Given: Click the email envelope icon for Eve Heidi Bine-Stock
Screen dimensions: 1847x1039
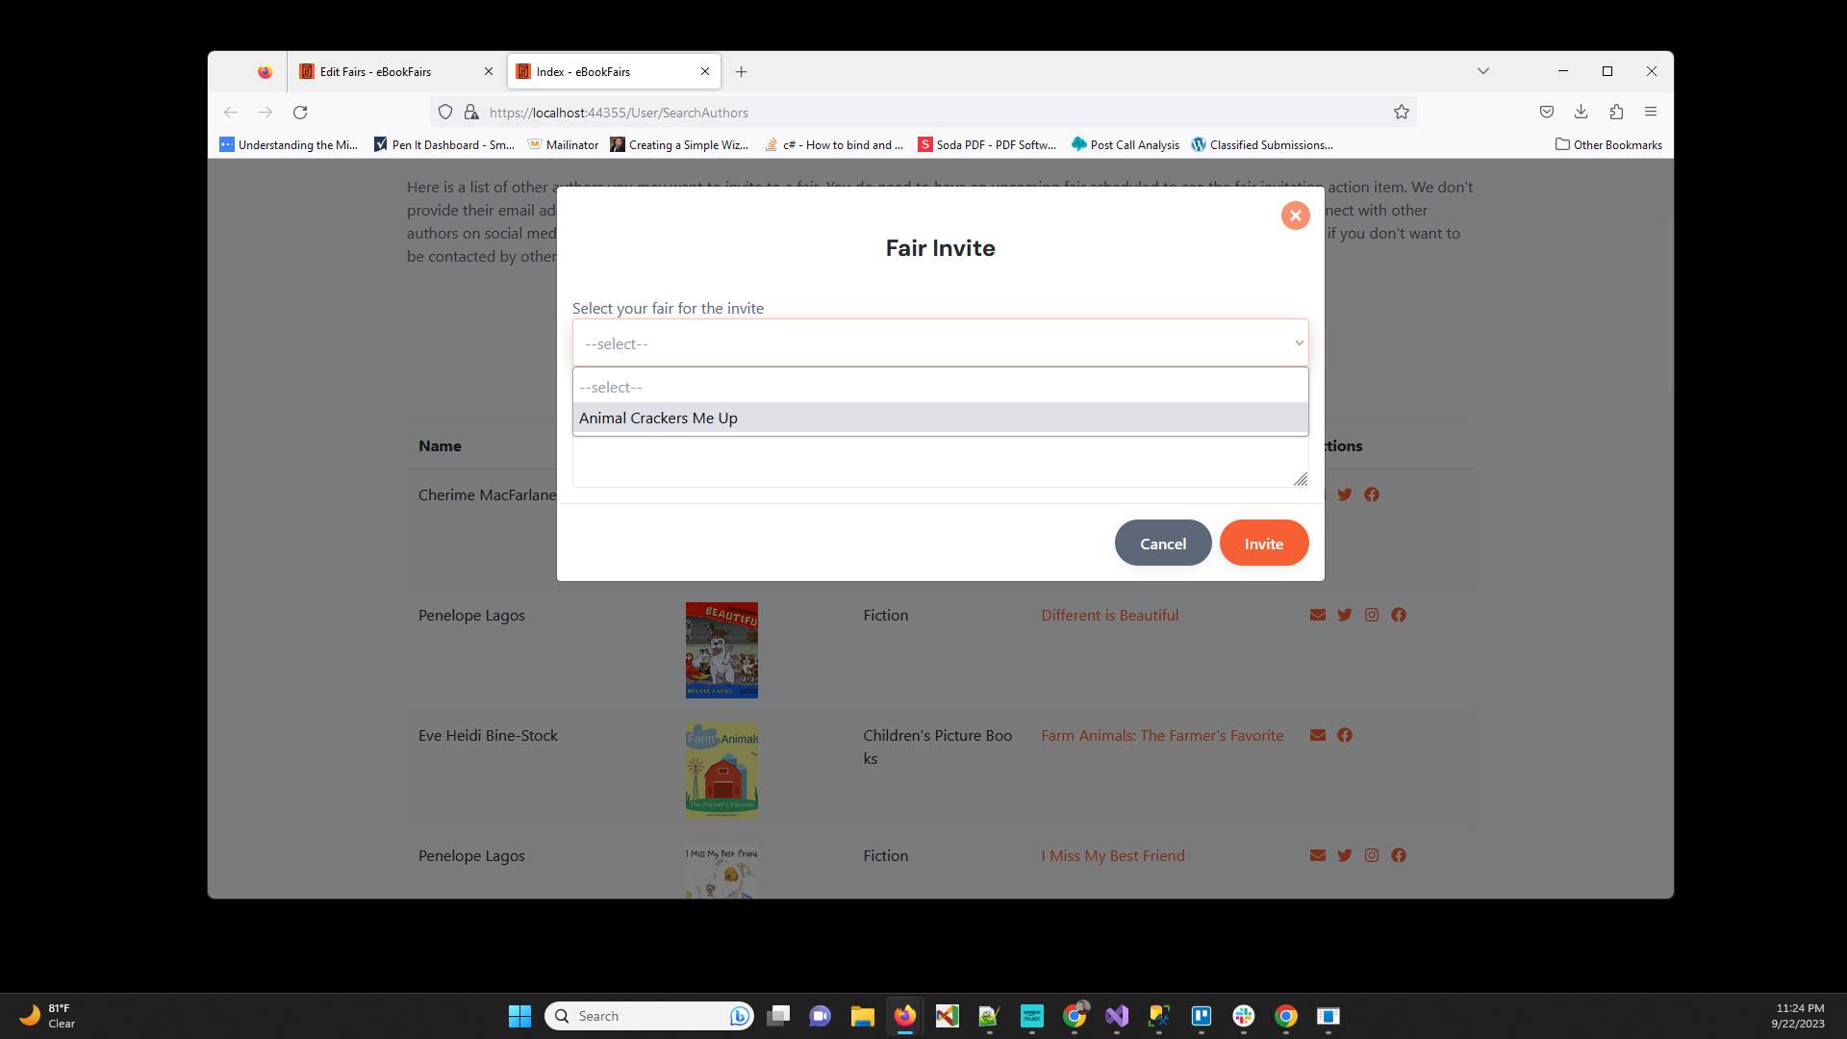Looking at the screenshot, I should (x=1317, y=735).
